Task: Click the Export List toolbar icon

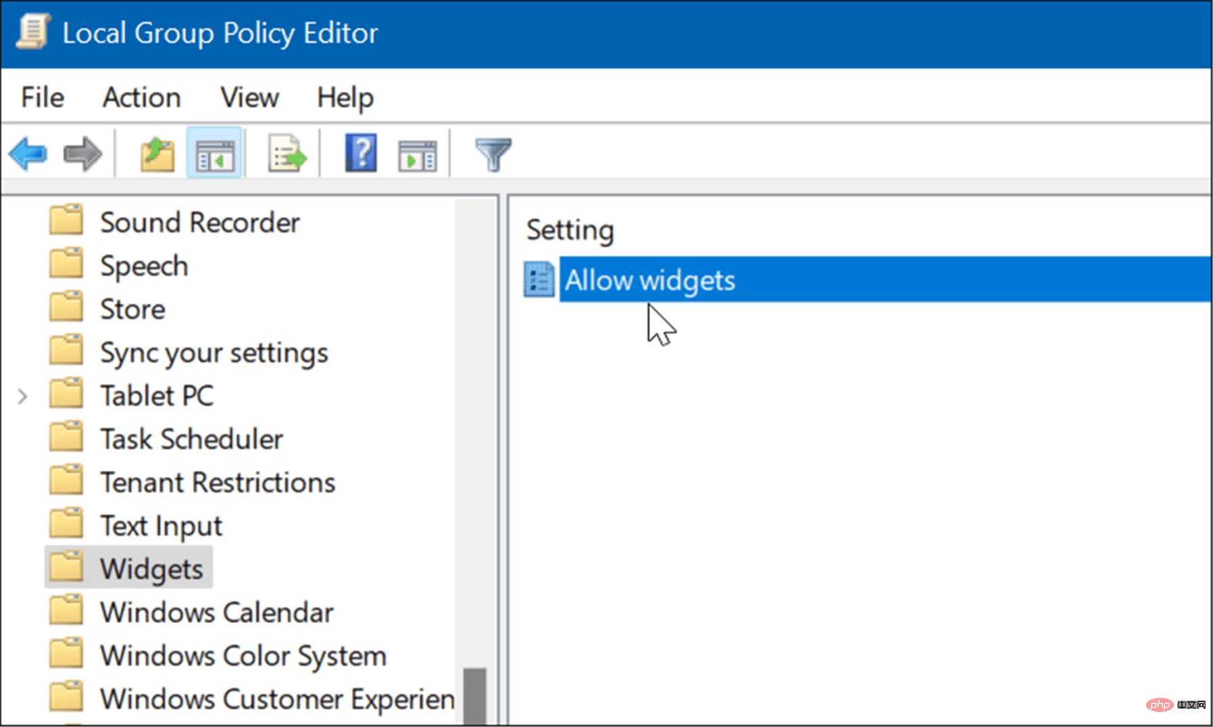Action: (x=287, y=154)
